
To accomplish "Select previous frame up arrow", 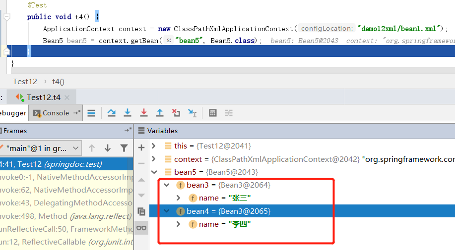I will click(92, 148).
